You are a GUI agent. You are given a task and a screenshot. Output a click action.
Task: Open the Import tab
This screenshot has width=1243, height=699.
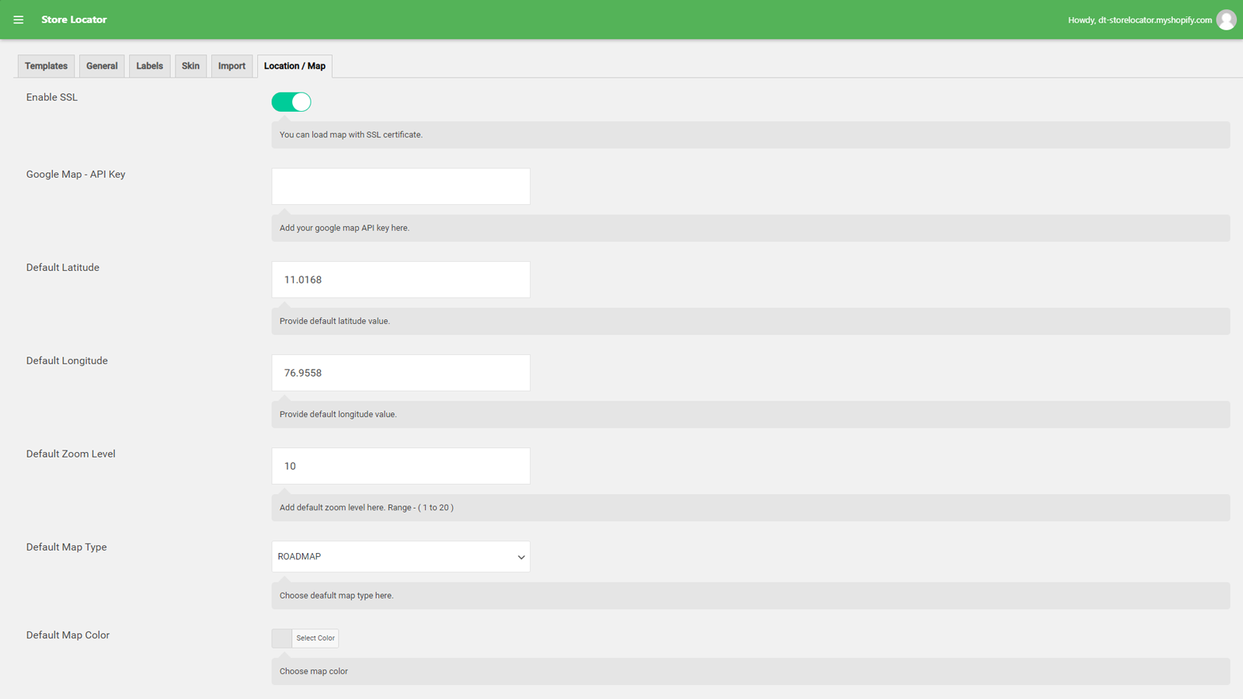(232, 66)
